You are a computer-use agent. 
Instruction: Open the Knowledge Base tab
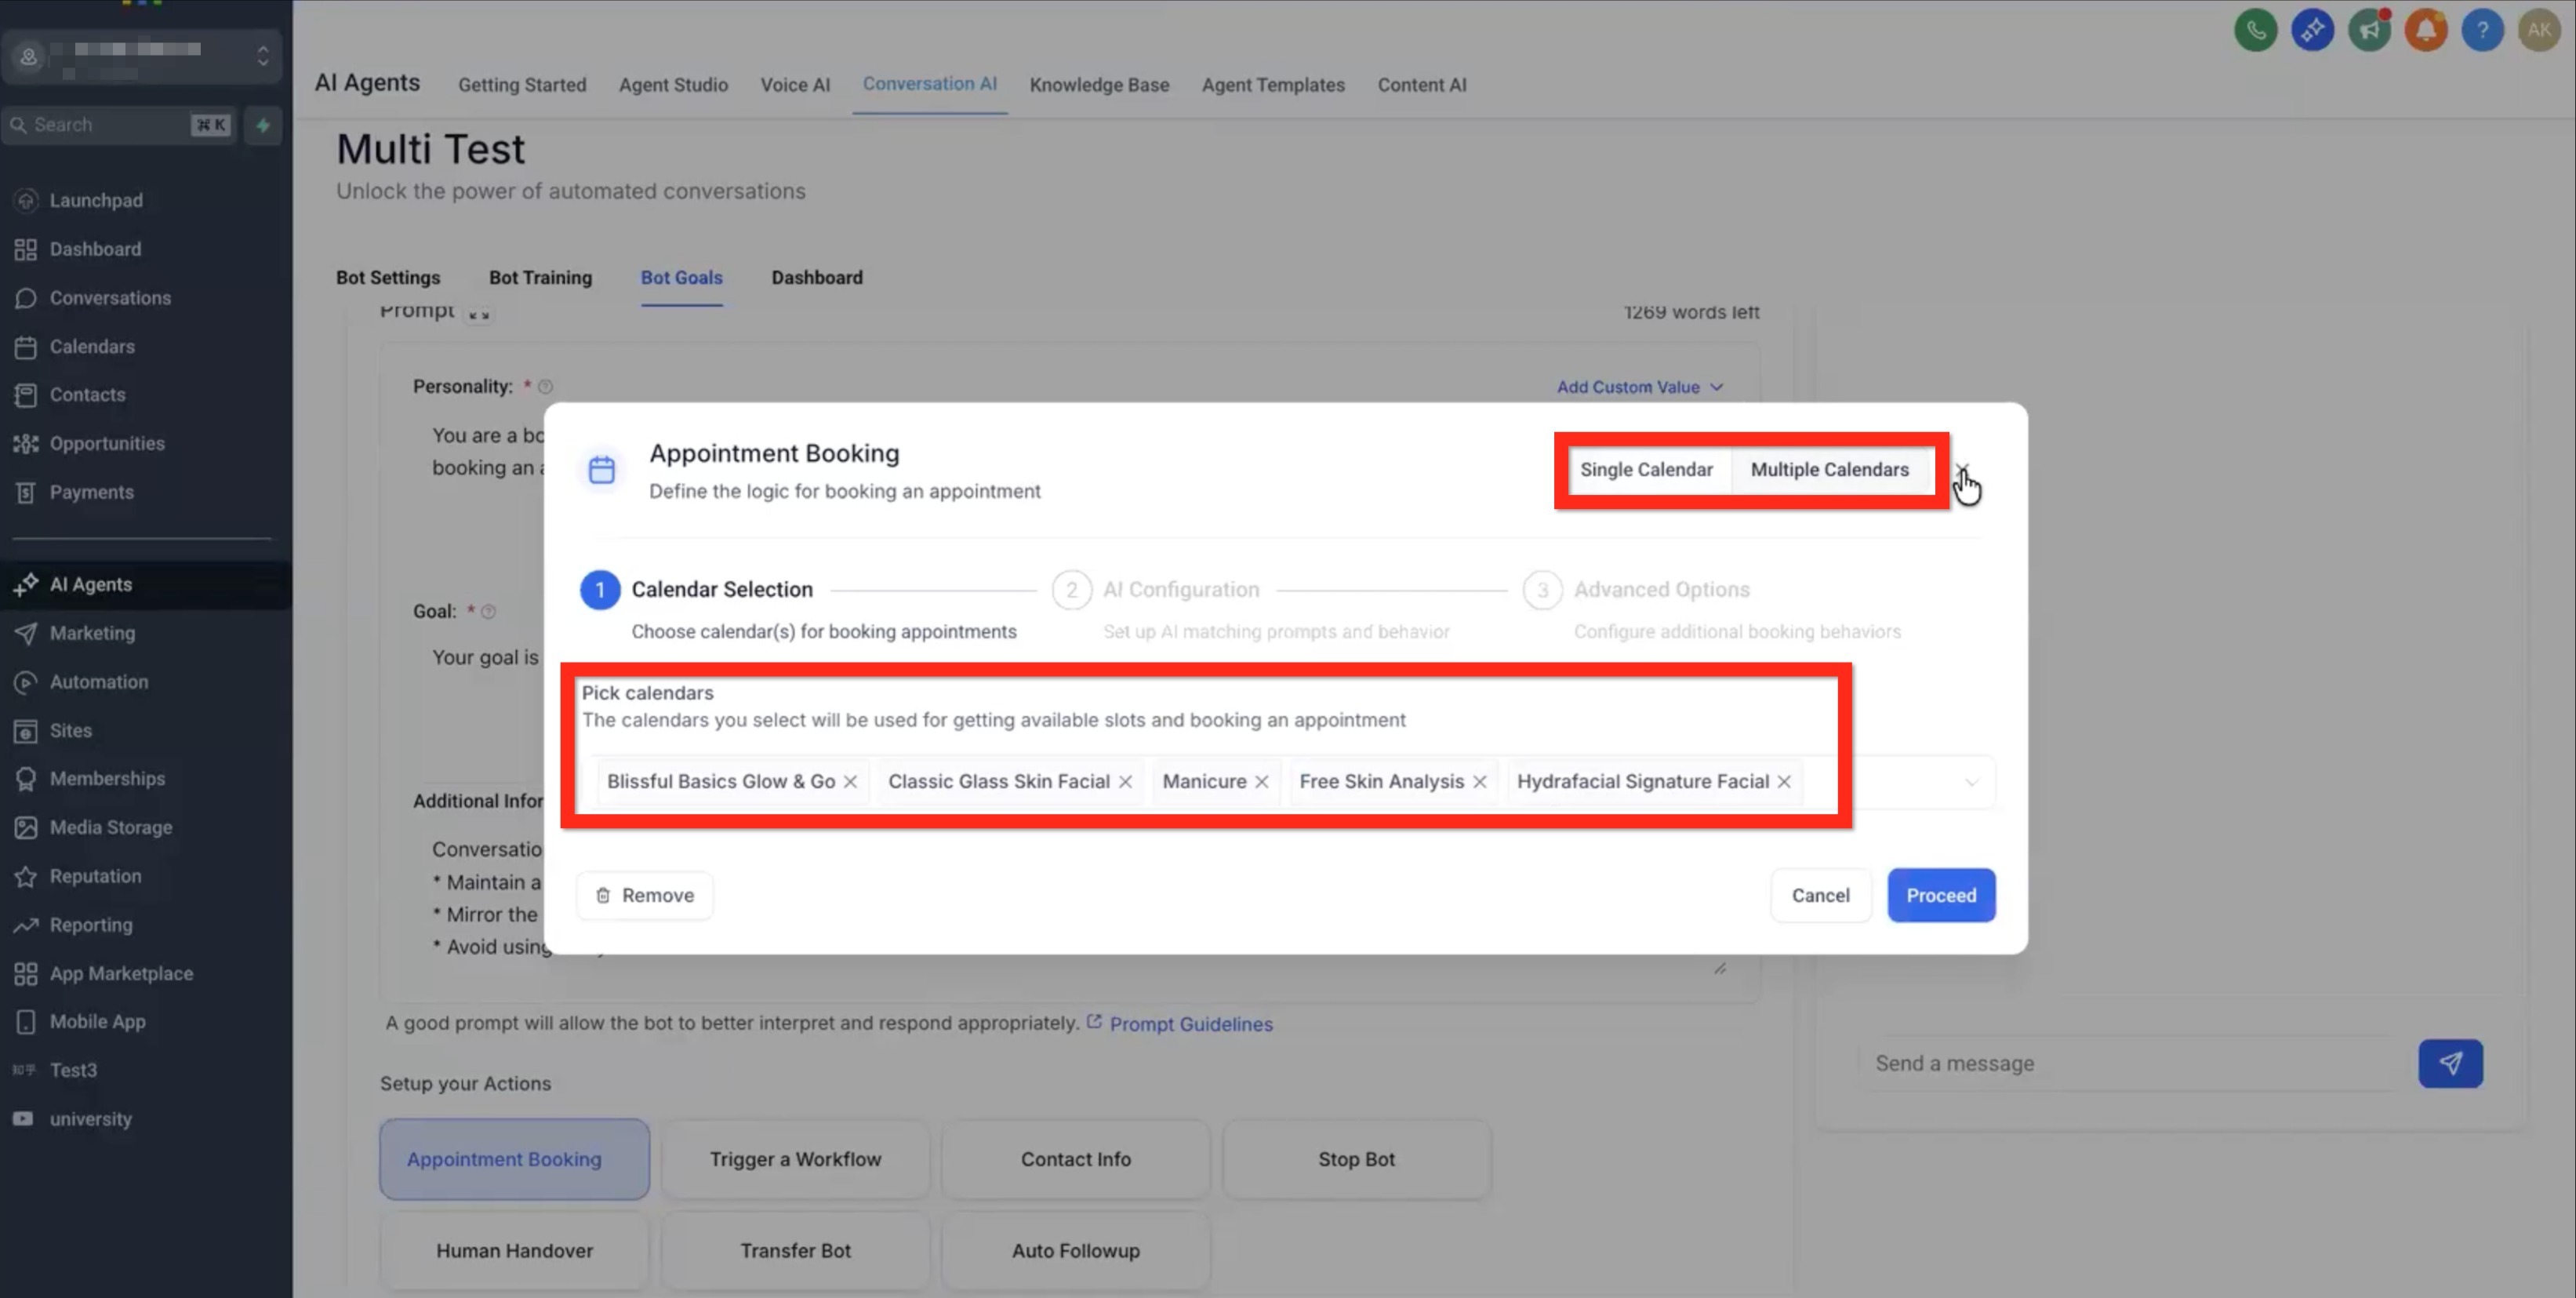tap(1099, 85)
